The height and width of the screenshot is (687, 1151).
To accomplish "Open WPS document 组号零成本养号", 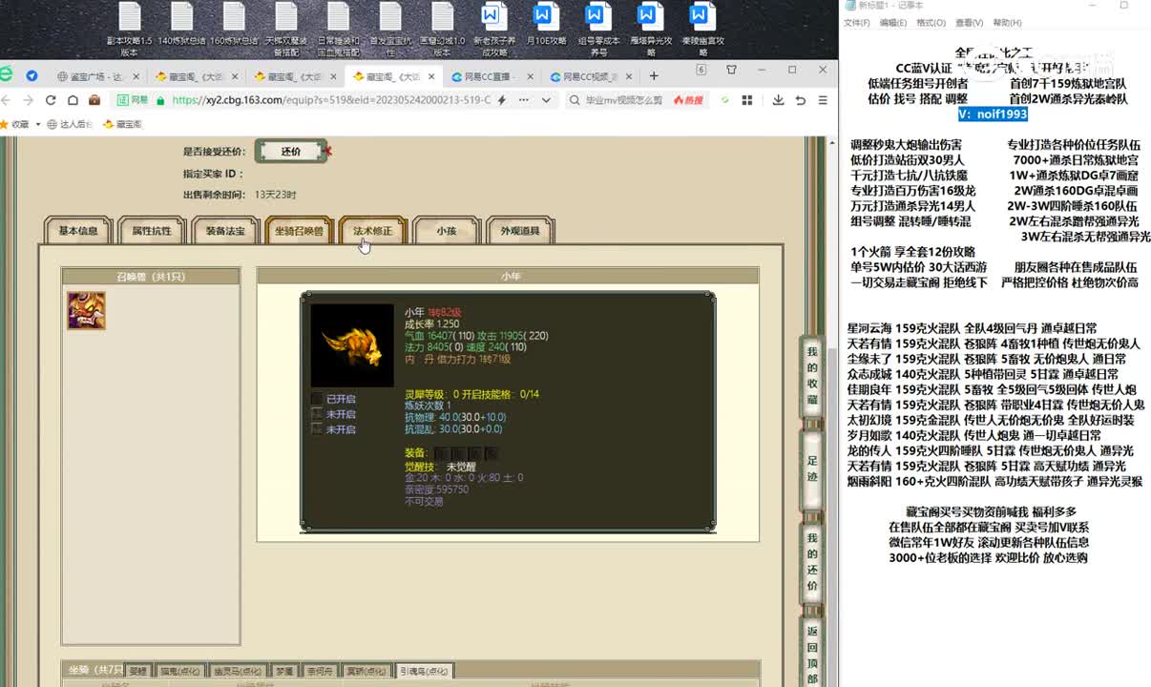I will (597, 29).
